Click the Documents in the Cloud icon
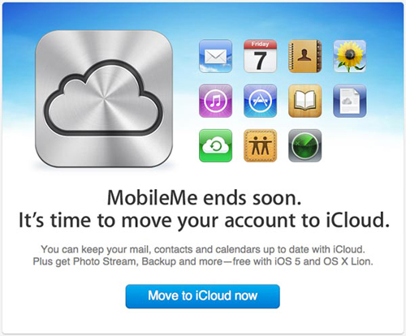 350,101
